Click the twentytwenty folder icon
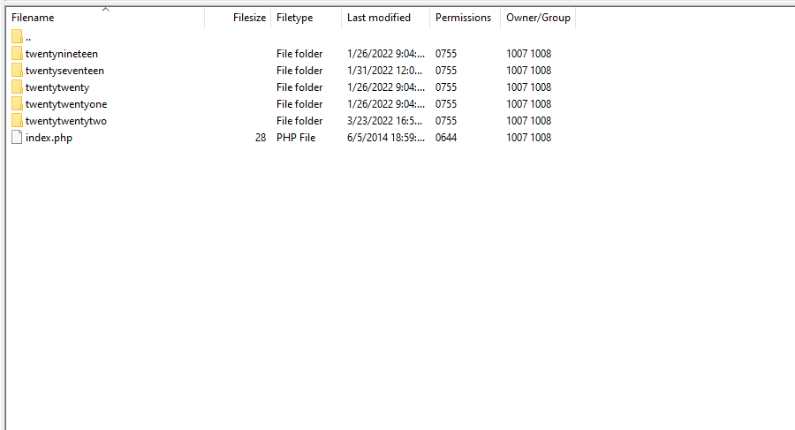The width and height of the screenshot is (795, 430). click(x=17, y=87)
